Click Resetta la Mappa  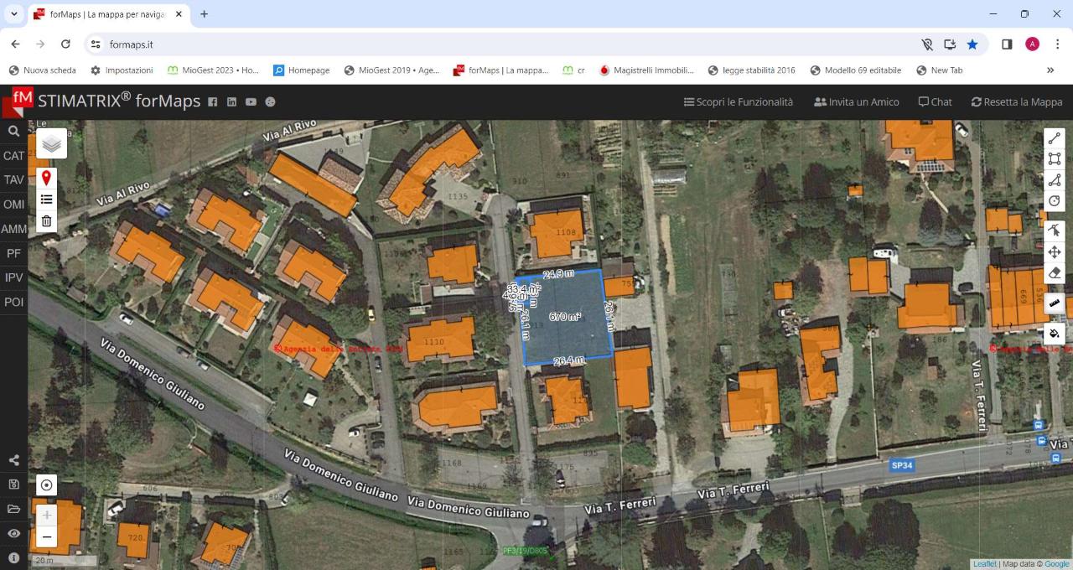point(1017,101)
